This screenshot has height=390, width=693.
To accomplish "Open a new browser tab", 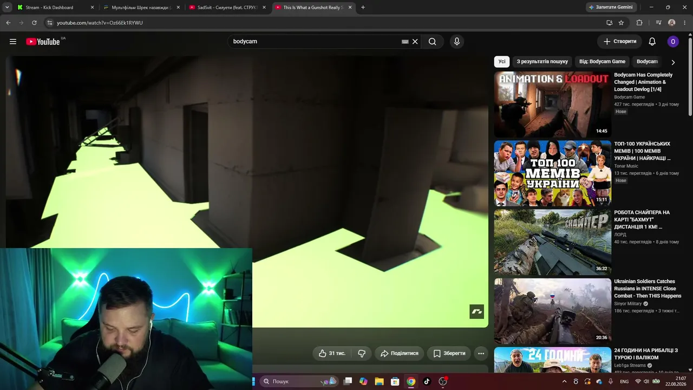I will [x=363, y=8].
